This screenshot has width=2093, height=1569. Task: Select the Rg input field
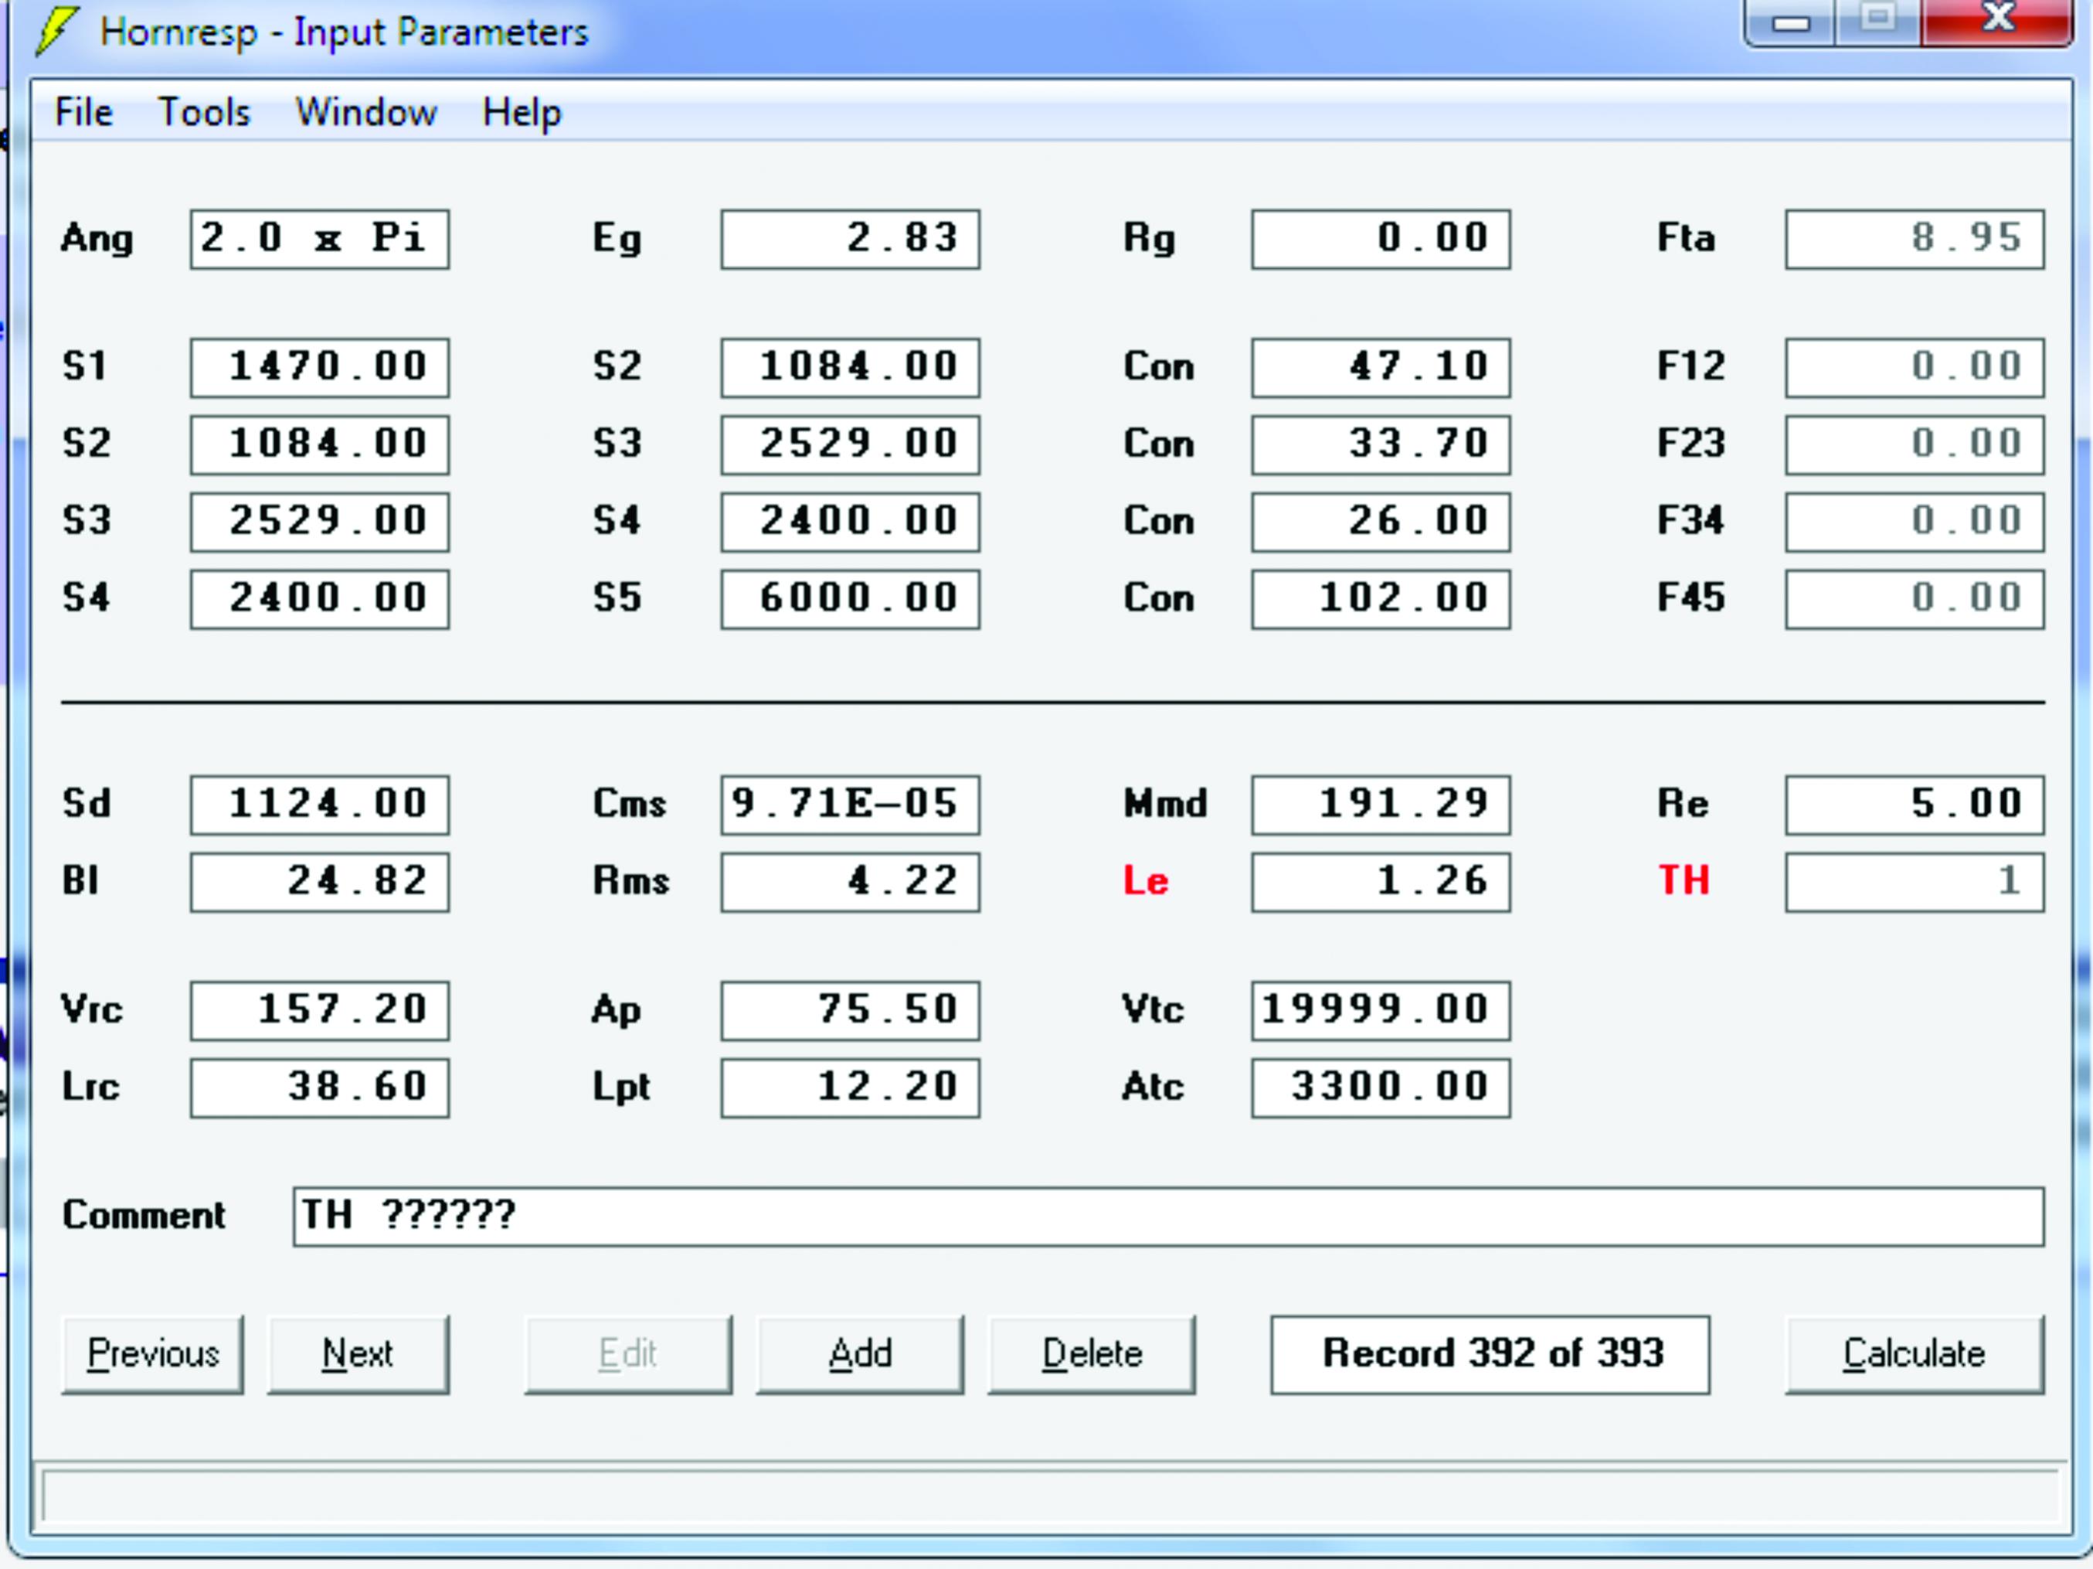click(x=1381, y=240)
